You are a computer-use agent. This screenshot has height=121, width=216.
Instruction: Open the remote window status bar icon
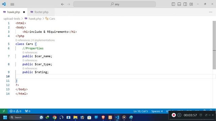pyautogui.click(x=4, y=111)
